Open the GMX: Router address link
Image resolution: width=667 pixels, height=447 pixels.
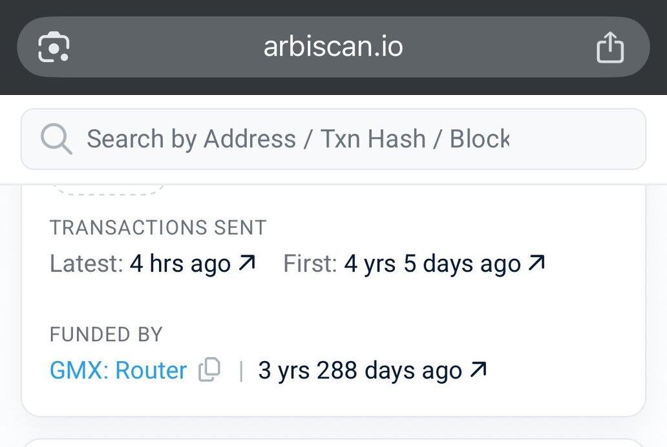118,370
